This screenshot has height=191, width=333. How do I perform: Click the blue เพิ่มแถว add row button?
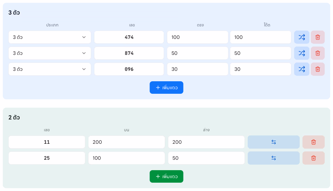[166, 88]
